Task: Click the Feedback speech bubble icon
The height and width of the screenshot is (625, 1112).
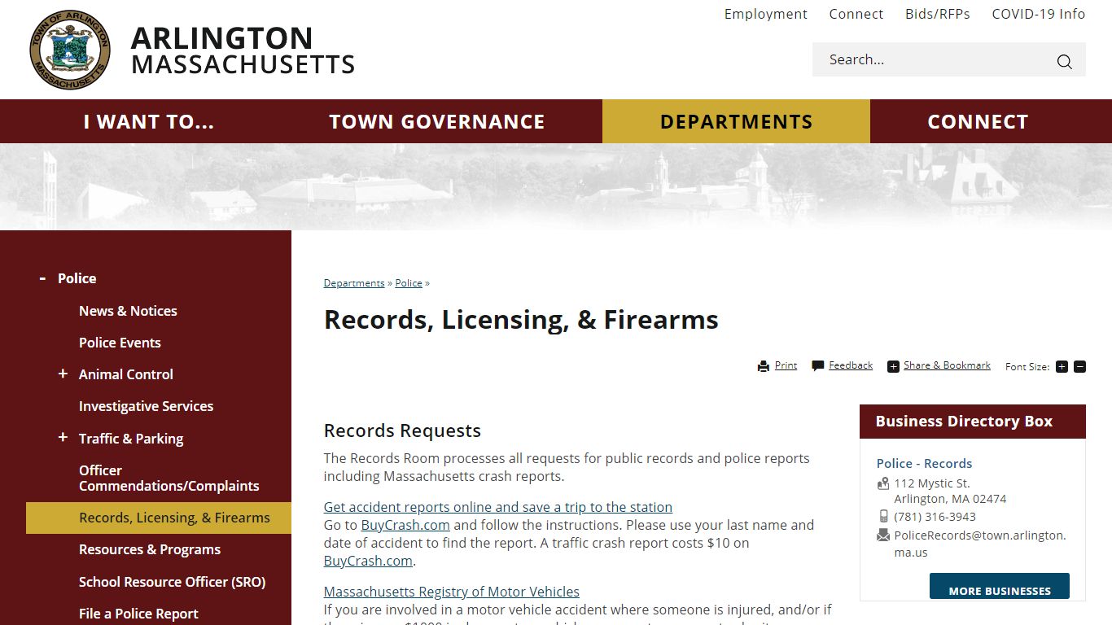Action: 818,366
